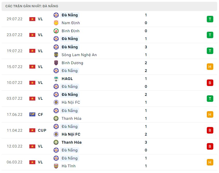Click the HAGL club logo

56,79
